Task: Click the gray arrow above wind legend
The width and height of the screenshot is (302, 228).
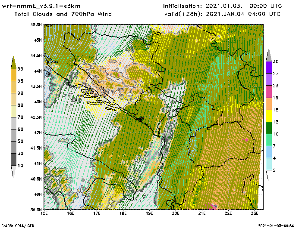Action: [x=269, y=55]
